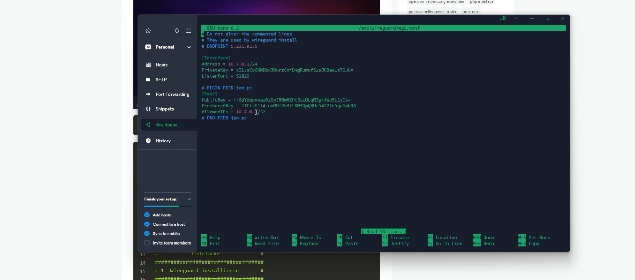Expand the Personal vault dropdown
This screenshot has height=280, width=635.
click(x=189, y=47)
